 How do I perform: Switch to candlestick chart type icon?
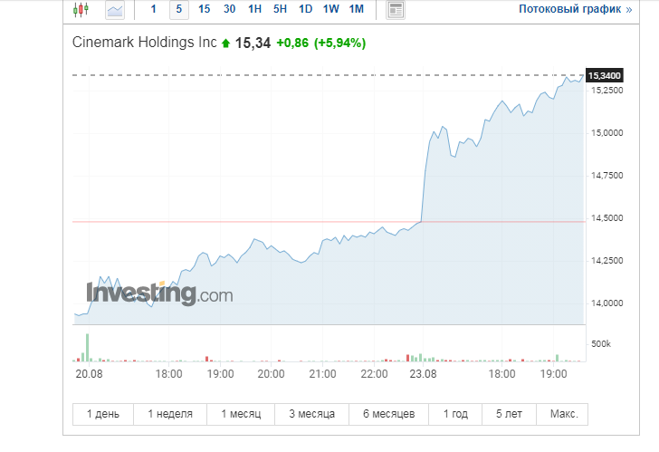tap(81, 9)
